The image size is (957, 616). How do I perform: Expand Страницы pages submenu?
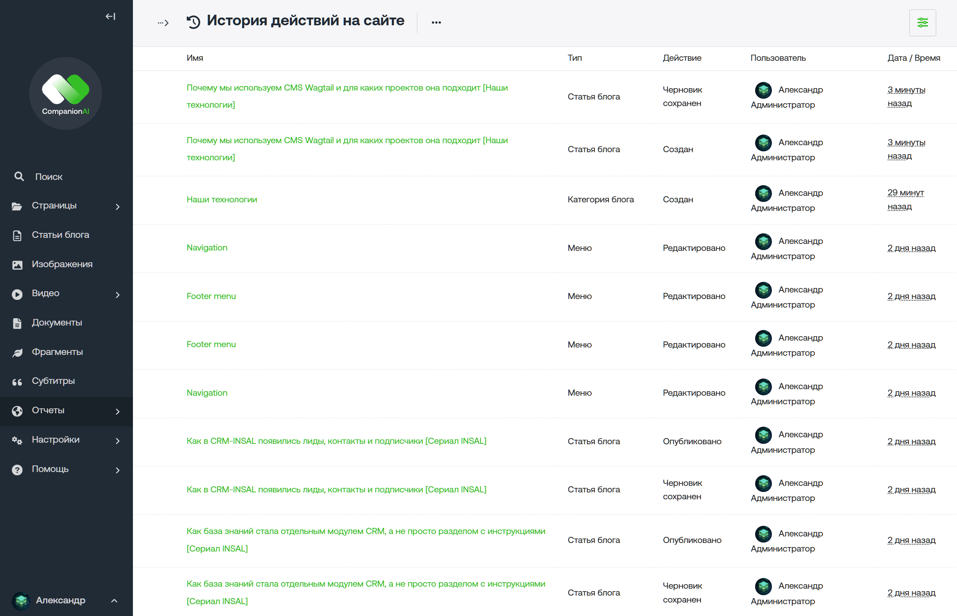click(117, 207)
